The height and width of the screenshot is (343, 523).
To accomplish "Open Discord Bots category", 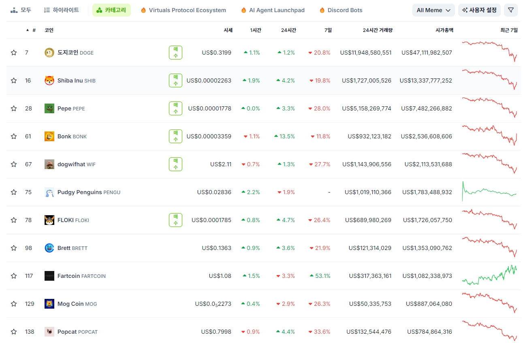I will pyautogui.click(x=341, y=10).
